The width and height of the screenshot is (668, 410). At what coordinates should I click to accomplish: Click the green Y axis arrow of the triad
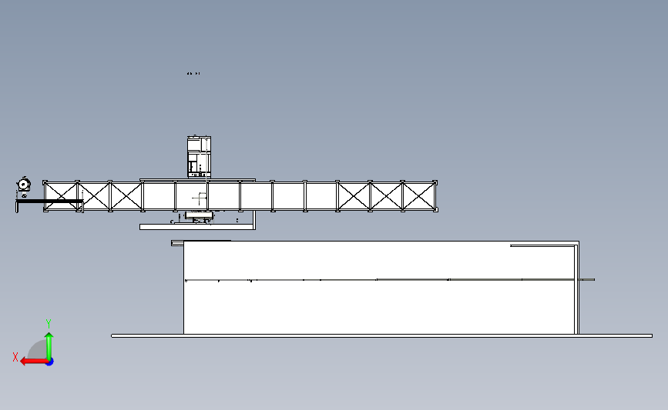(x=49, y=345)
